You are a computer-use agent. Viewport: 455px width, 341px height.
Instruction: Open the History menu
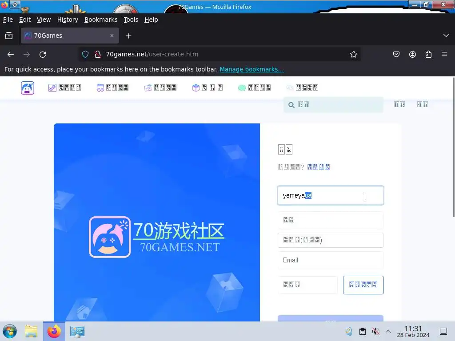click(68, 20)
